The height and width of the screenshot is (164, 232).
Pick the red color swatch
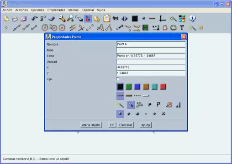point(163,87)
